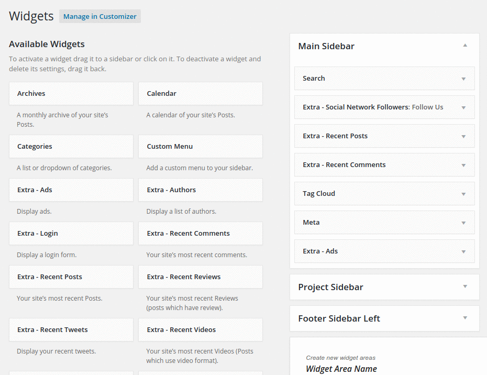
Task: Expand the Search widget settings
Action: (x=463, y=78)
